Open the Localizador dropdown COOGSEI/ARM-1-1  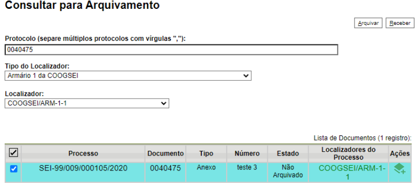click(87, 103)
